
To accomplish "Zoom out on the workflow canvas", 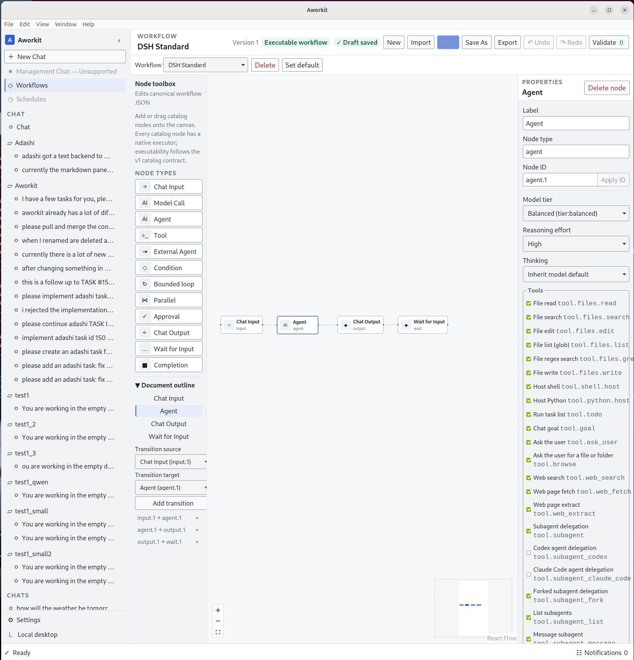I will [x=218, y=621].
